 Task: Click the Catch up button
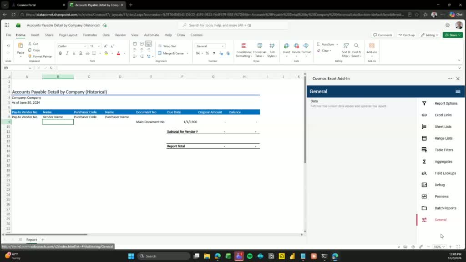(406, 35)
